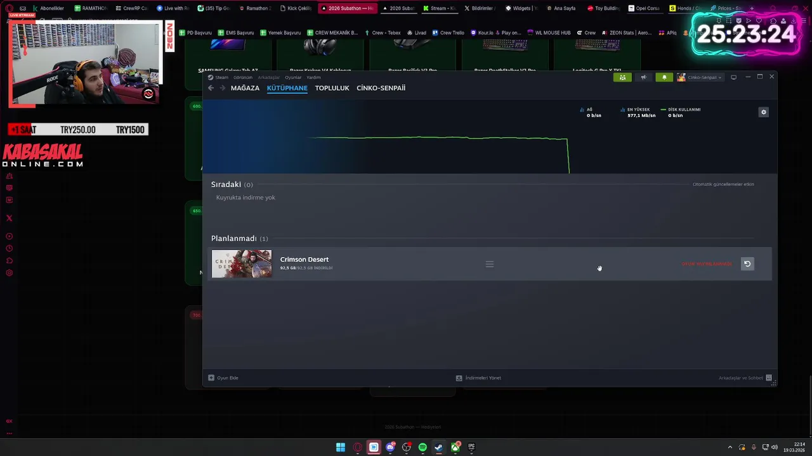Go forward in Steam navigation
This screenshot has height=456, width=812.
(x=222, y=88)
